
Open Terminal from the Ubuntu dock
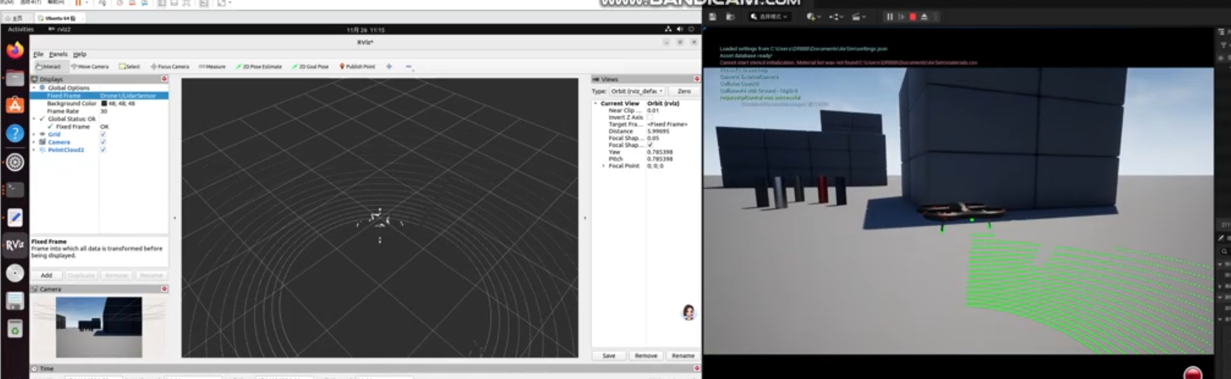click(15, 189)
